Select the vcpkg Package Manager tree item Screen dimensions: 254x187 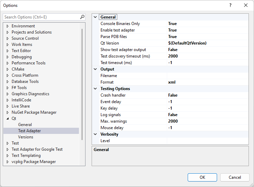(x=34, y=162)
